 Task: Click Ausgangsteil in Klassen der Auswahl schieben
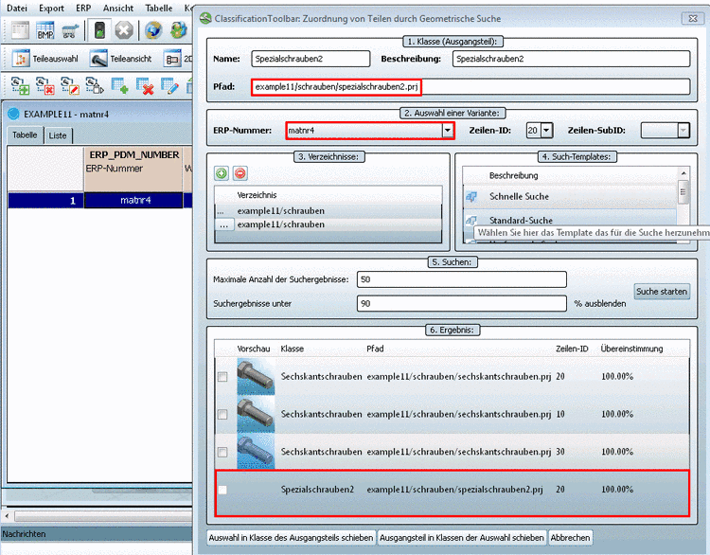click(461, 538)
